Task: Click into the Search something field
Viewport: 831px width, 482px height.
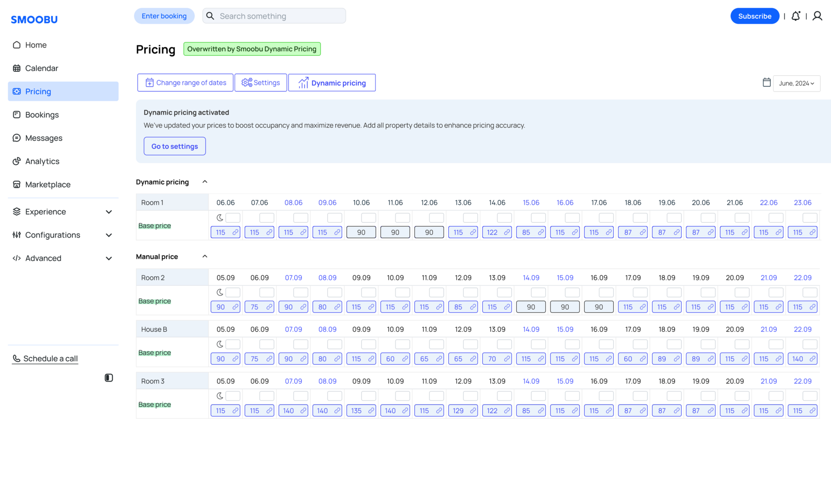Action: [274, 16]
